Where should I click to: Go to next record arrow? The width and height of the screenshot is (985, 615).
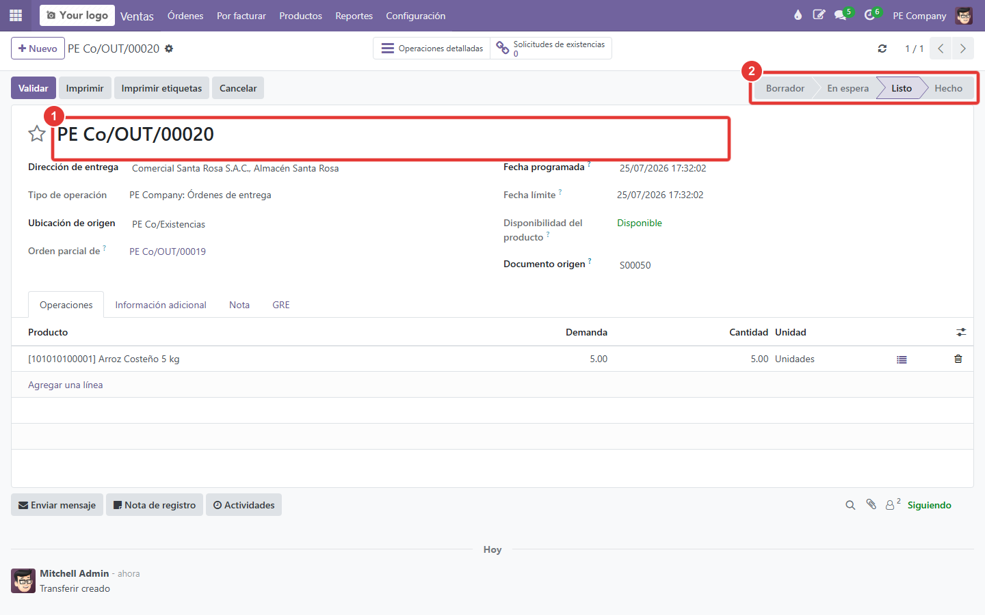tap(963, 49)
